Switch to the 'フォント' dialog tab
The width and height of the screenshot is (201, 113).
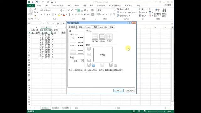click(88, 27)
